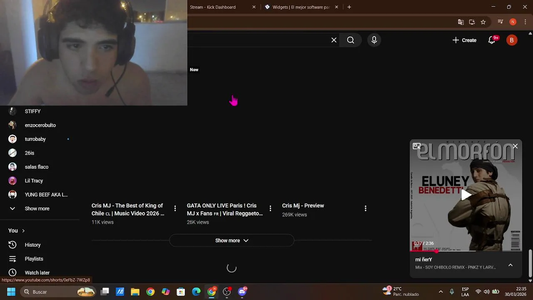Clear the YouTube search box with X
Screen dimensions: 533x300
point(334,40)
